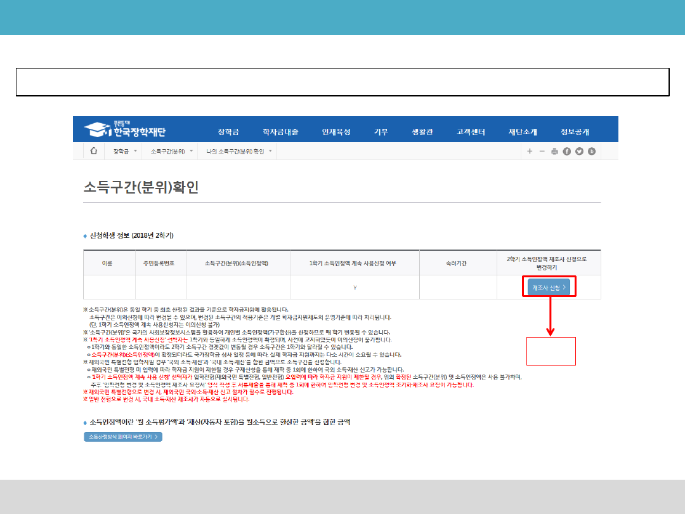Image resolution: width=685 pixels, height=514 pixels.
Task: Open the 정보공개 menu
Action: coord(575,131)
